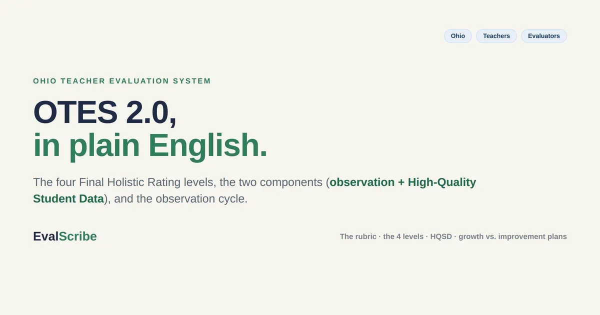Click the "OTES 2.0," headline
Image resolution: width=600 pixels, height=315 pixels.
coord(105,112)
